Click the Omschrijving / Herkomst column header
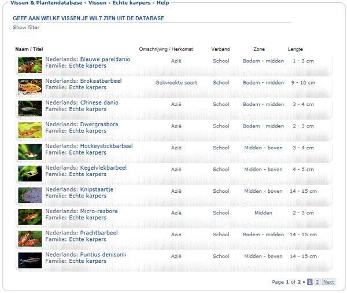347x293 pixels. click(166, 49)
